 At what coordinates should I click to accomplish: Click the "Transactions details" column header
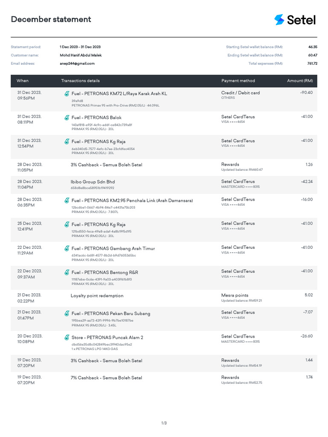coord(80,81)
